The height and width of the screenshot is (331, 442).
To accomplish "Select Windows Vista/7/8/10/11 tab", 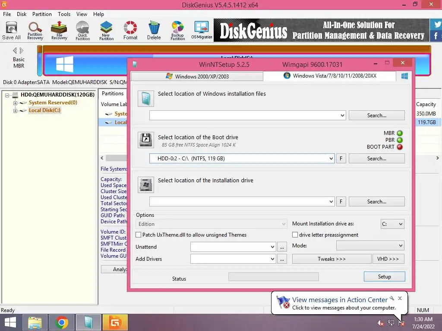I will pos(329,76).
